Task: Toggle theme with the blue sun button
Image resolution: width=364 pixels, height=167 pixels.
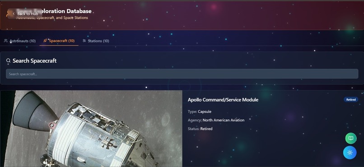Action: pyautogui.click(x=350, y=153)
